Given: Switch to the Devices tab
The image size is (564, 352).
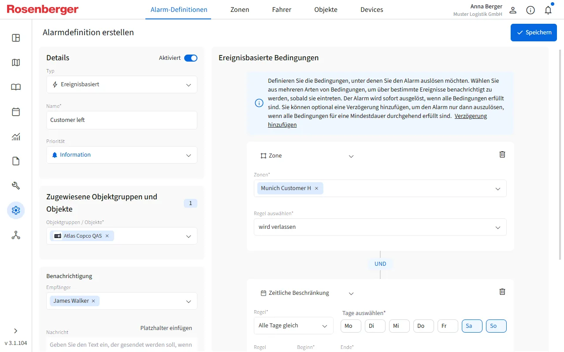Looking at the screenshot, I should point(372,10).
